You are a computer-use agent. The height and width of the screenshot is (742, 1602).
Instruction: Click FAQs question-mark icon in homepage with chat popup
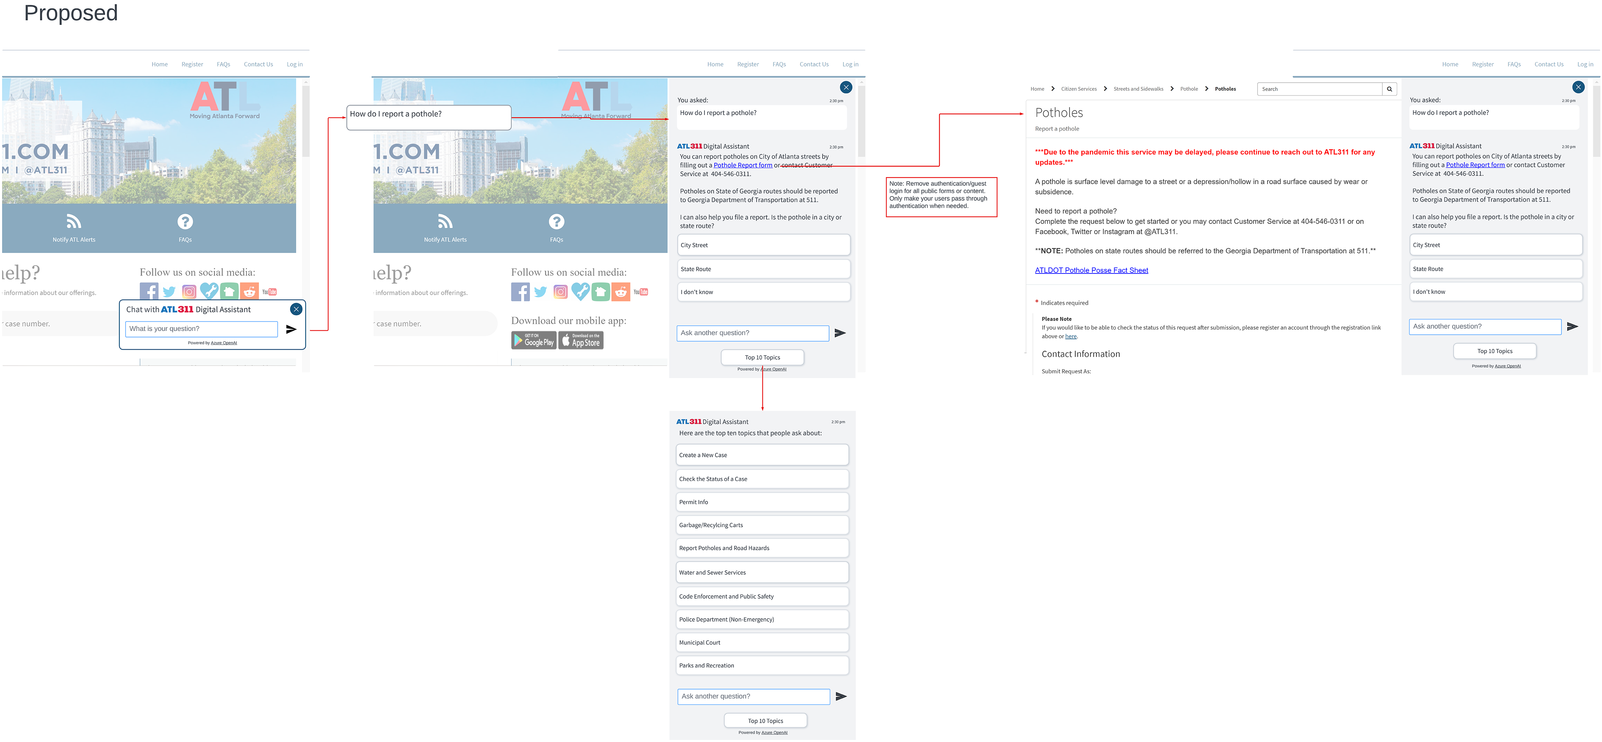click(185, 221)
